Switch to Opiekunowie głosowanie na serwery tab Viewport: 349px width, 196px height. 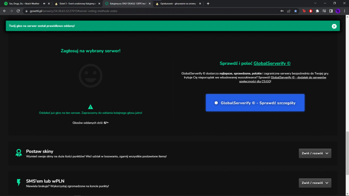pyautogui.click(x=178, y=3)
